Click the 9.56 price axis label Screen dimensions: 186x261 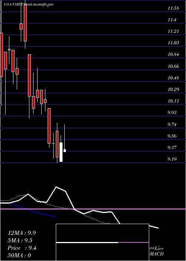[x=172, y=136]
